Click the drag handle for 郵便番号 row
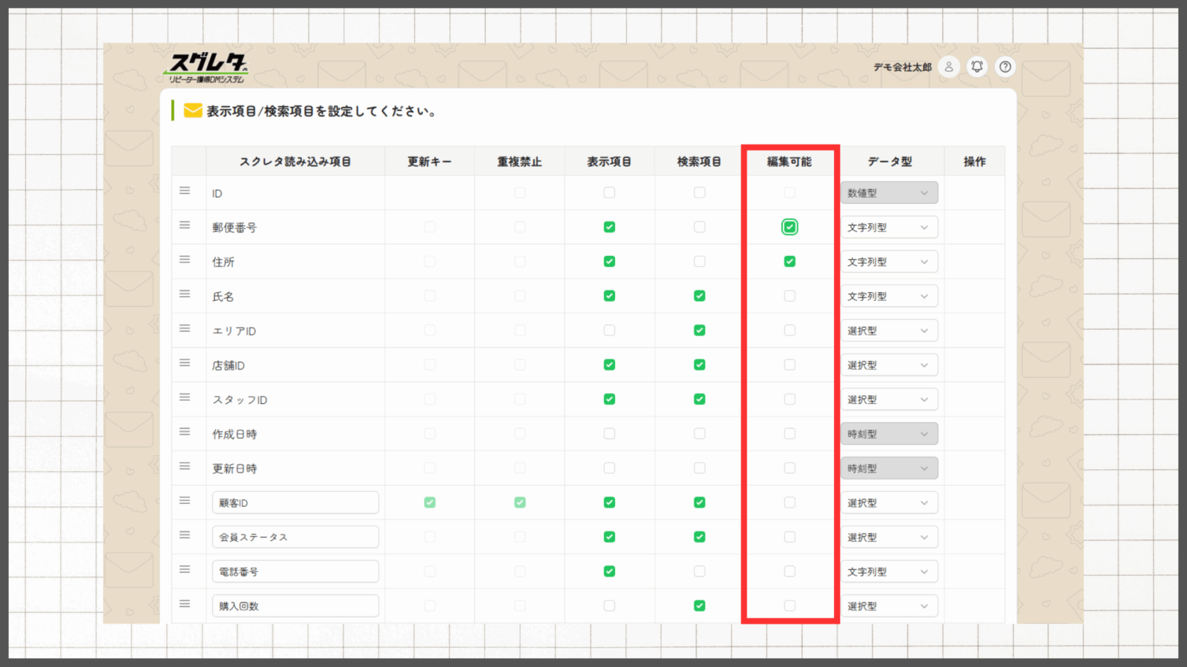This screenshot has height=667, width=1187. coord(185,225)
